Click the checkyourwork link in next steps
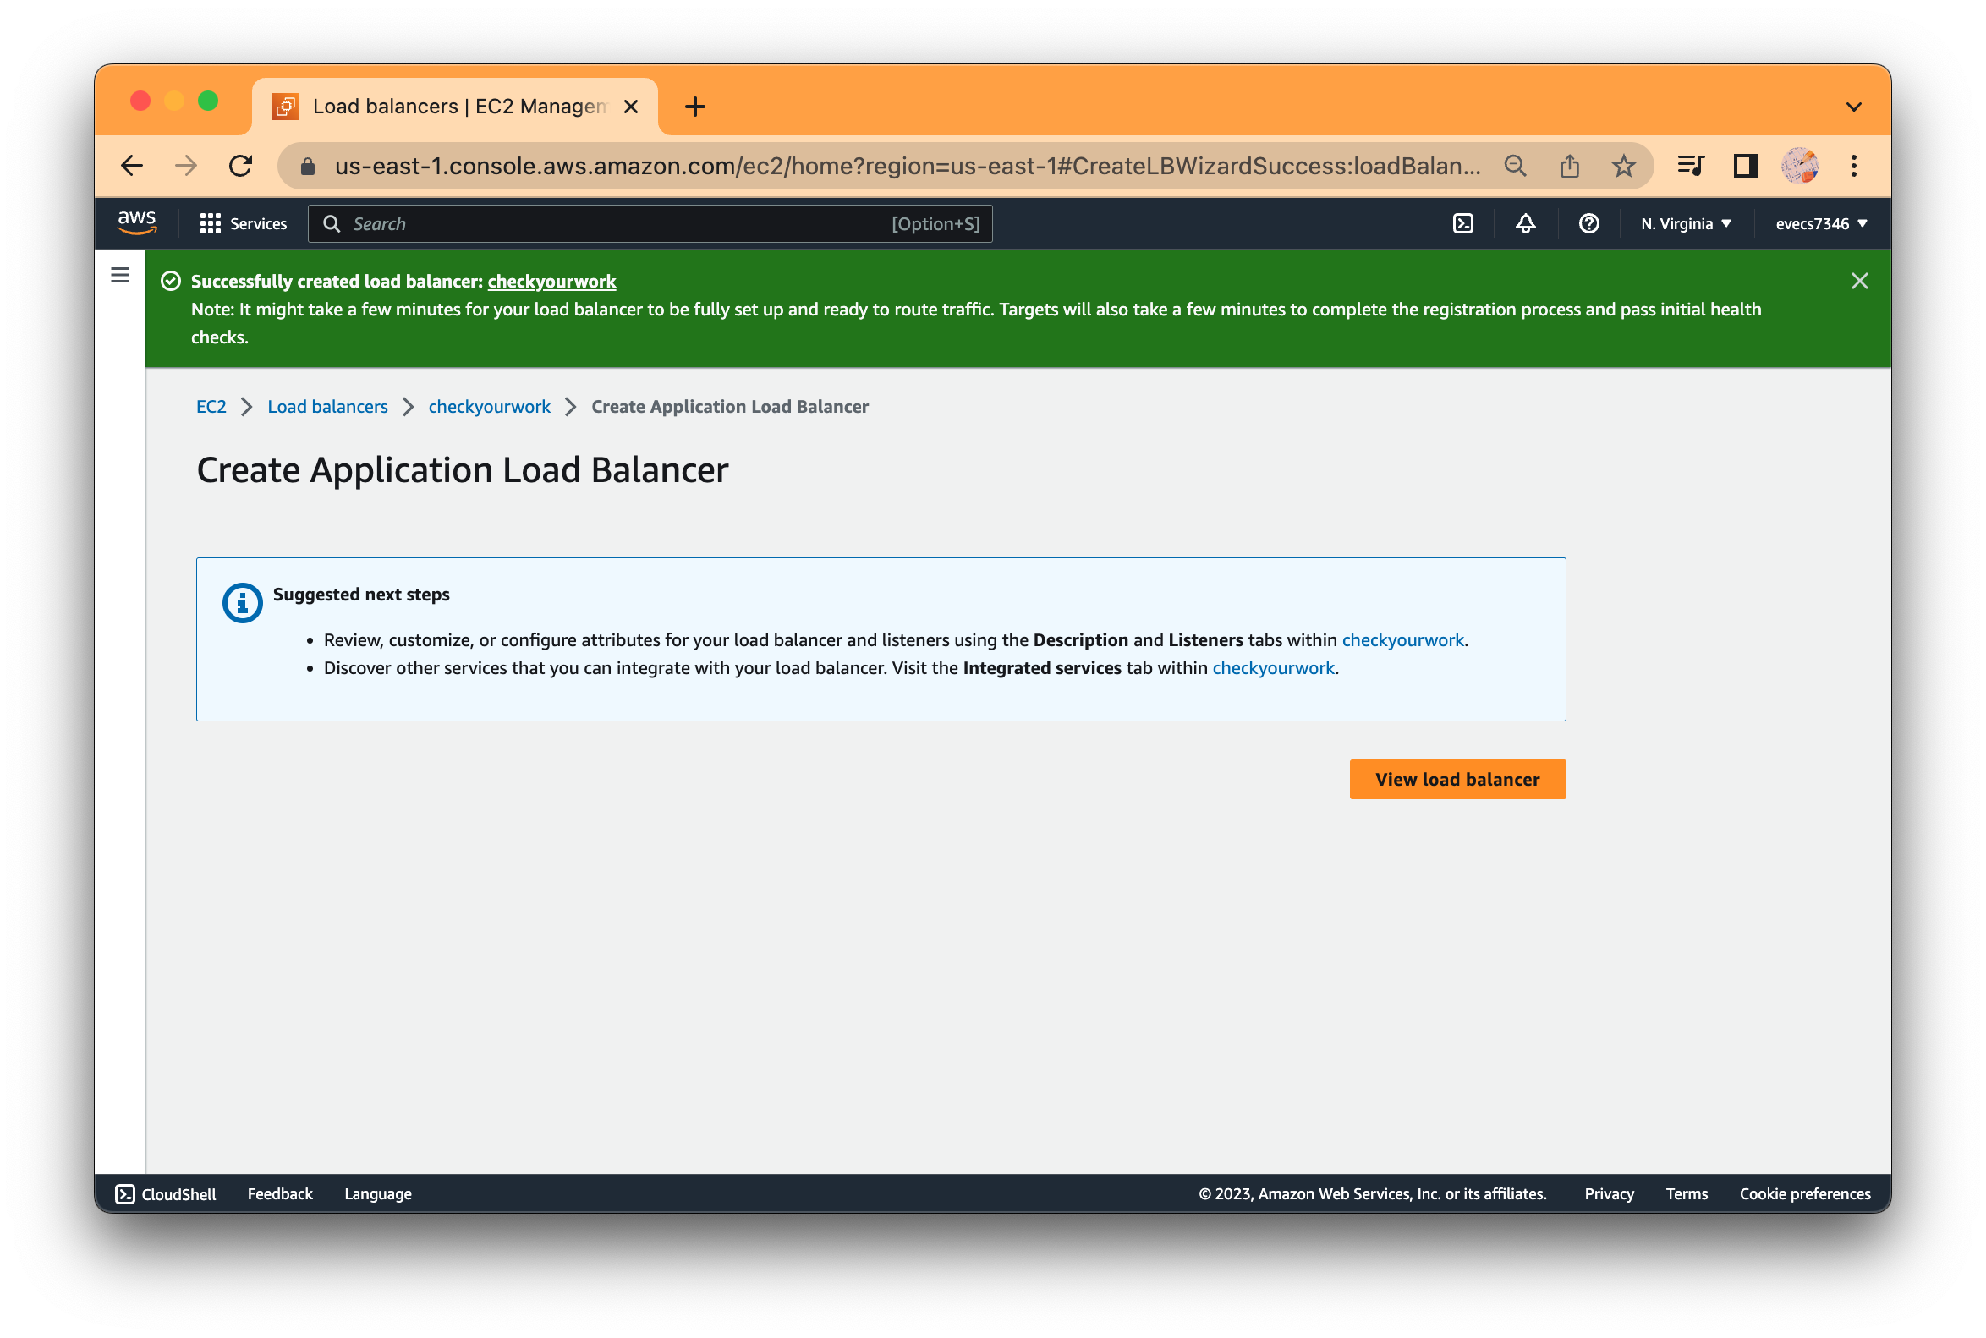1986x1338 pixels. 1403,639
